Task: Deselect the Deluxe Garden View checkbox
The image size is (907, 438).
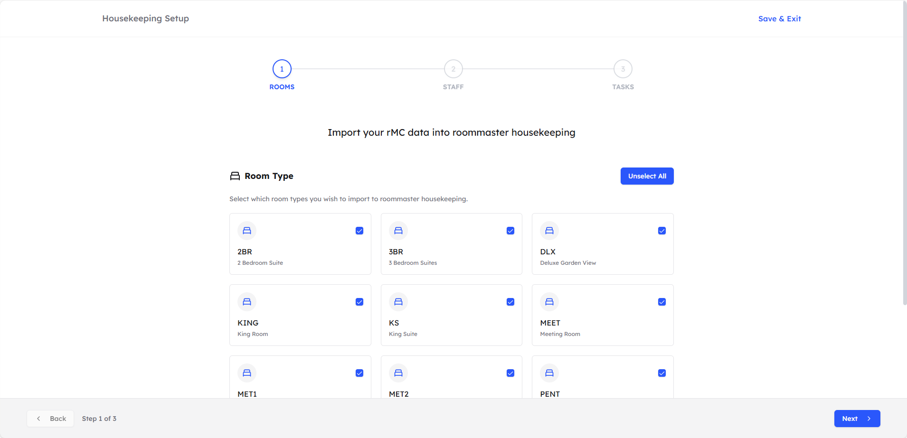Action: 662,231
